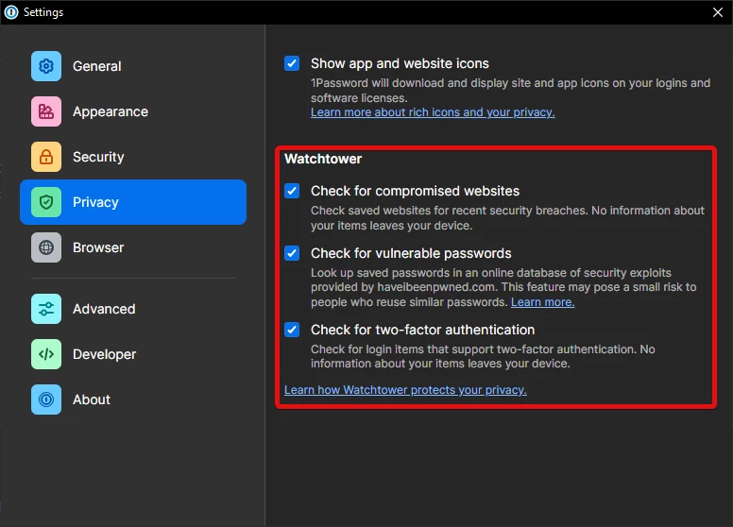Click the General gear icon
Image resolution: width=733 pixels, height=527 pixels.
tap(46, 66)
